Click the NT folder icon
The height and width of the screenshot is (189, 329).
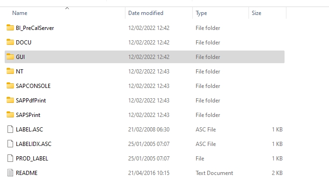(x=10, y=71)
